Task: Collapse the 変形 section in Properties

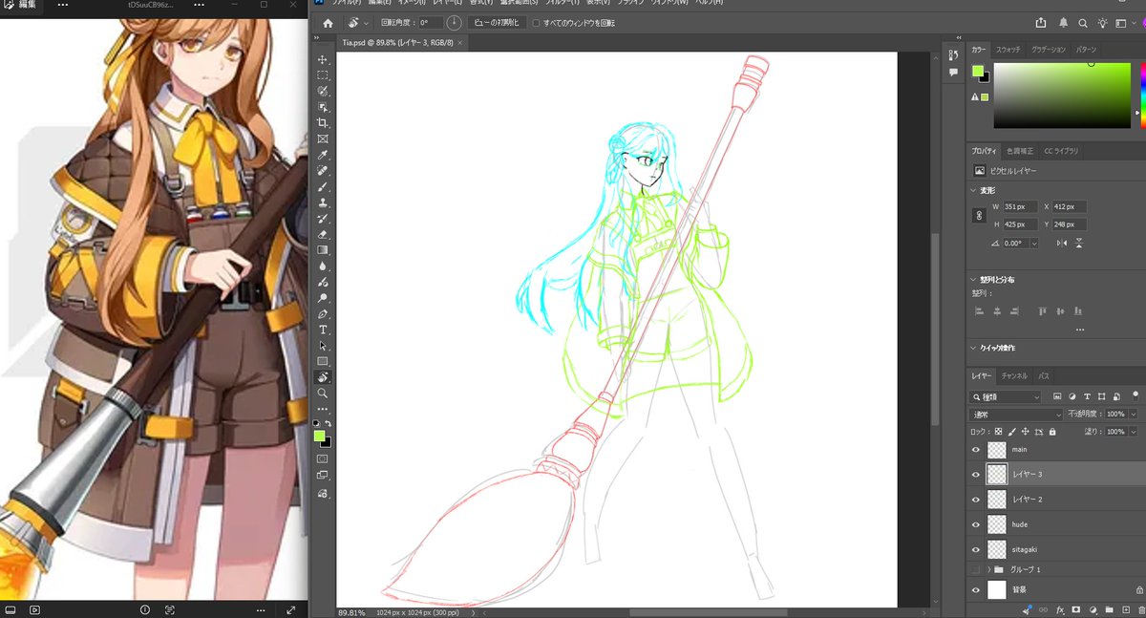Action: pos(973,190)
